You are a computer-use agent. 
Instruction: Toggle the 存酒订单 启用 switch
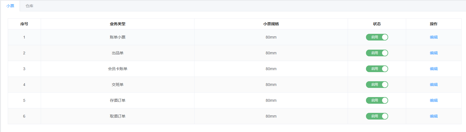coord(377,100)
